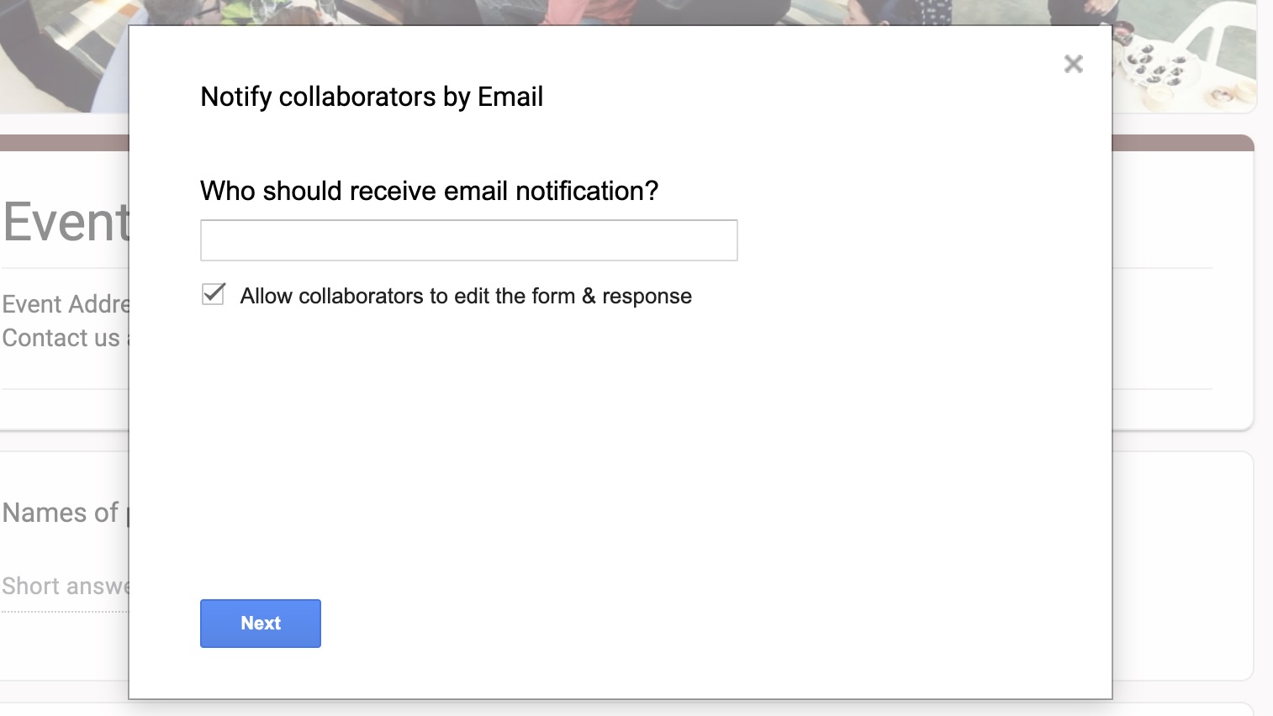This screenshot has height=716, width=1273.
Task: Click the email recipients input field
Action: 468,240
